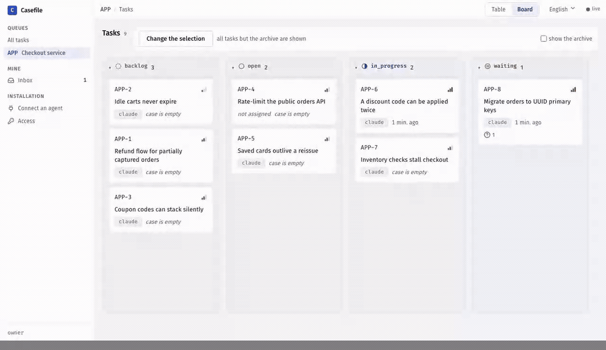Screen dimensions: 606x350
Task: Open Connect an agent page
Action: coord(47,108)
